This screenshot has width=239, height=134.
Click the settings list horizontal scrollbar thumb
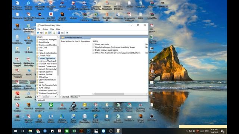coord(109,94)
